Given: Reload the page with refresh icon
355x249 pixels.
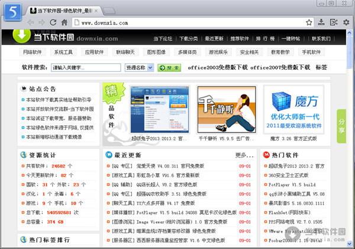Looking at the screenshot, I should tap(53, 22).
